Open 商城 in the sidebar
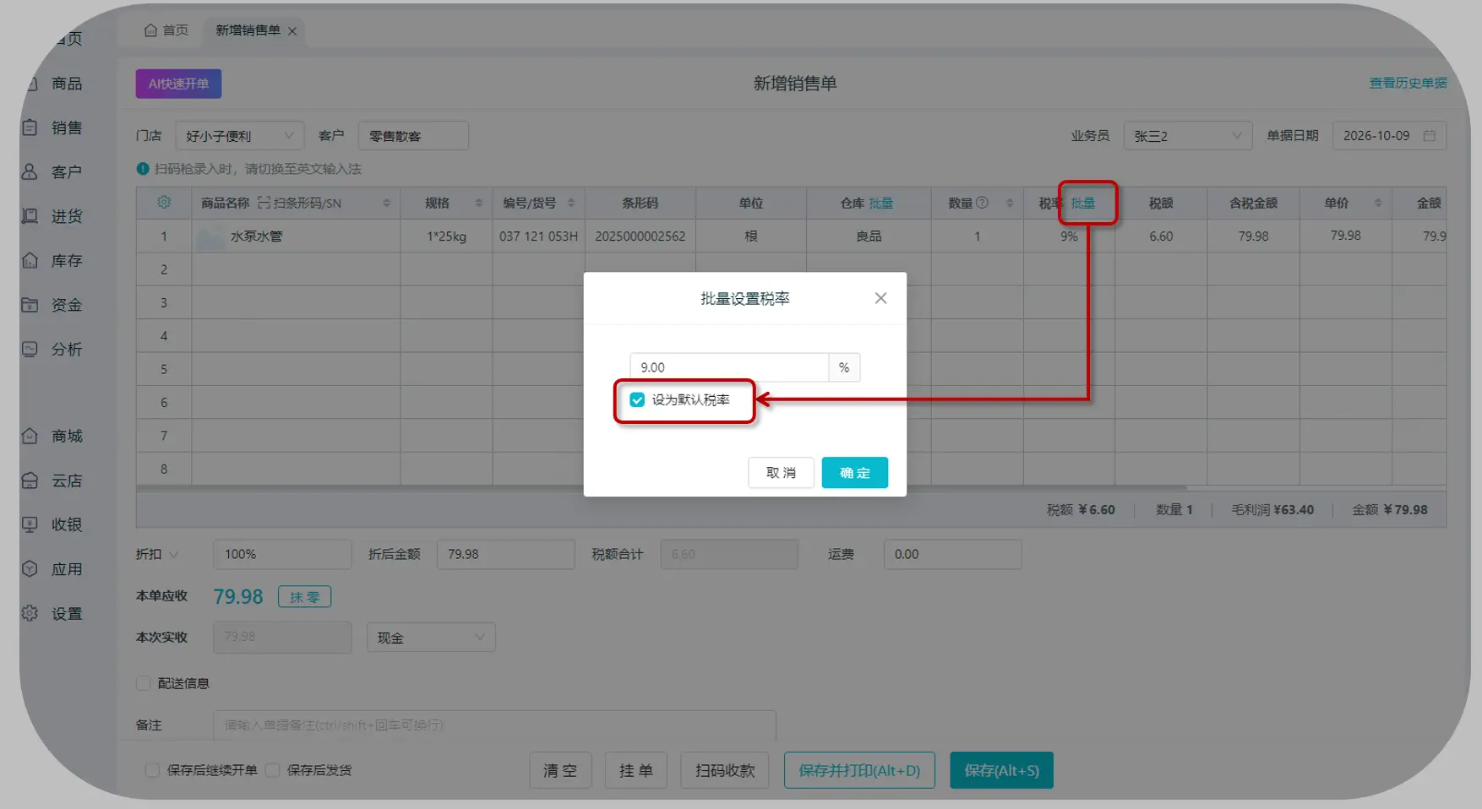Viewport: 1482px width, 809px height. [x=52, y=436]
